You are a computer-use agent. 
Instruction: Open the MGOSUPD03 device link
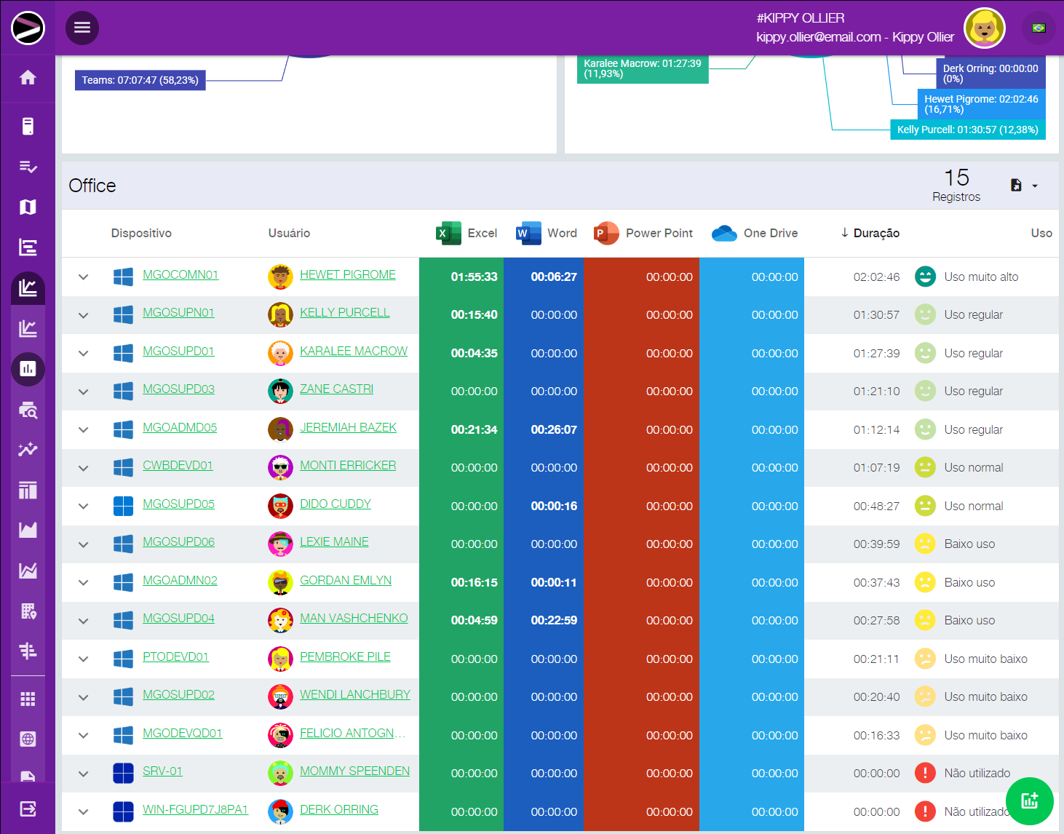[178, 389]
